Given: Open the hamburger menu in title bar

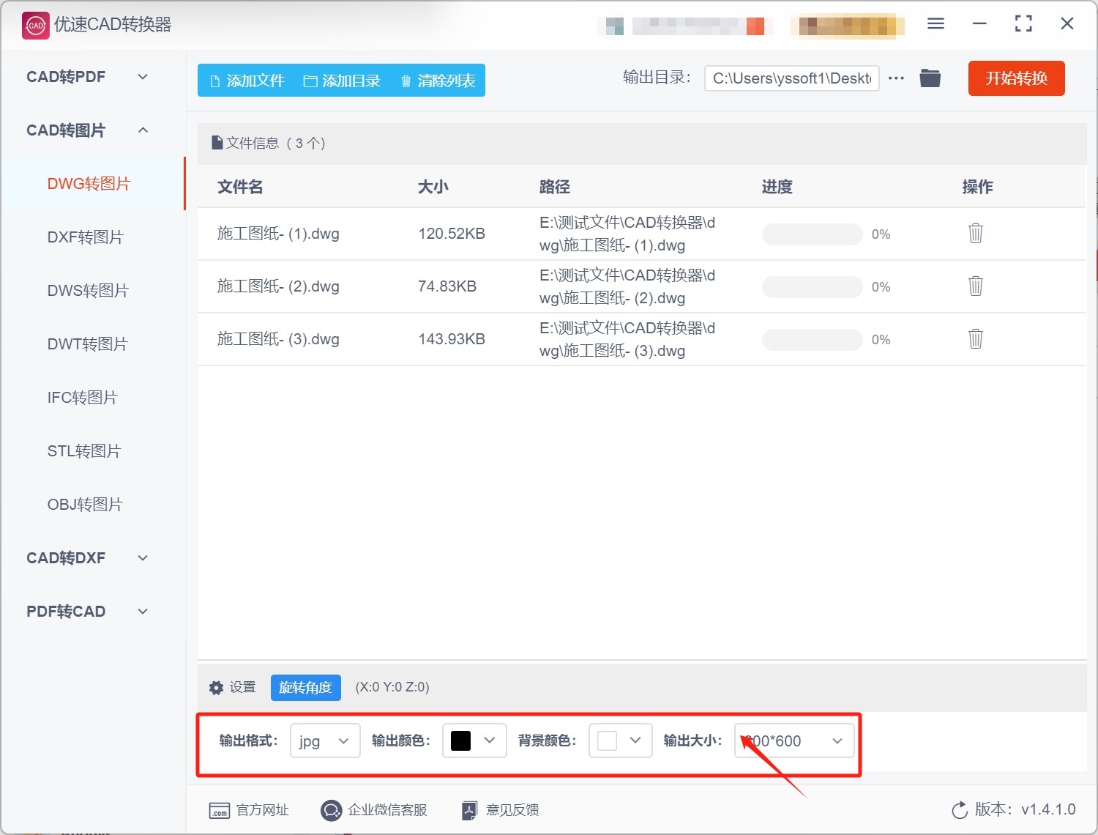Looking at the screenshot, I should (x=935, y=24).
